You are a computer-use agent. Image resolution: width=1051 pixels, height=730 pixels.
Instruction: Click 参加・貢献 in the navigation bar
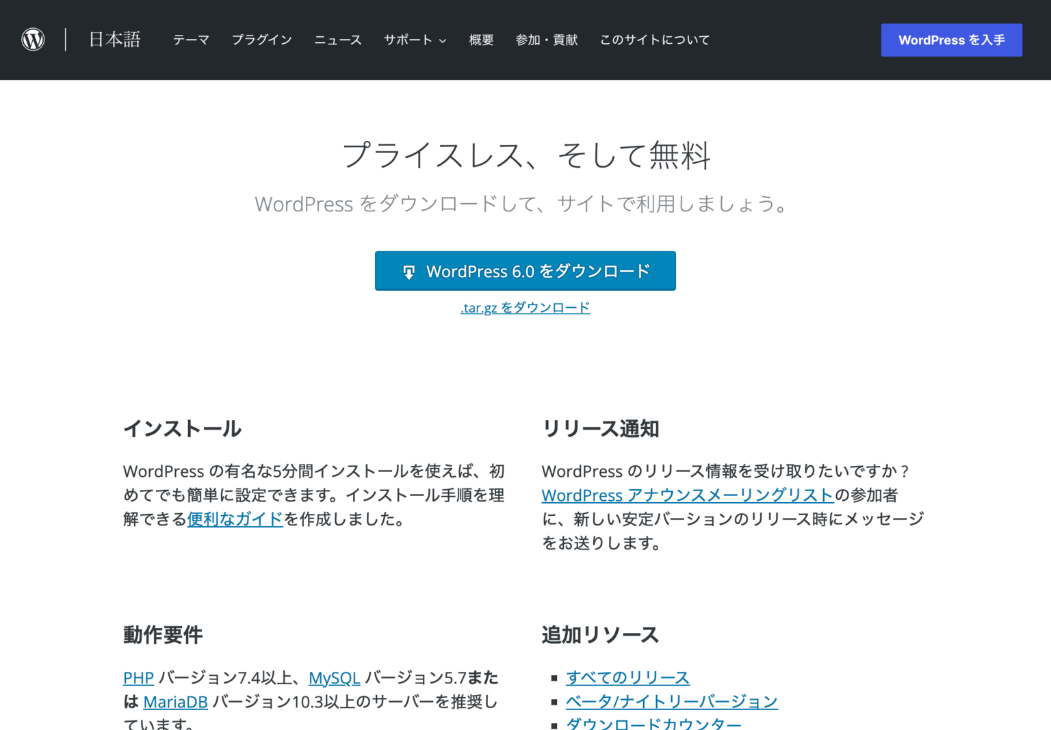pos(547,40)
